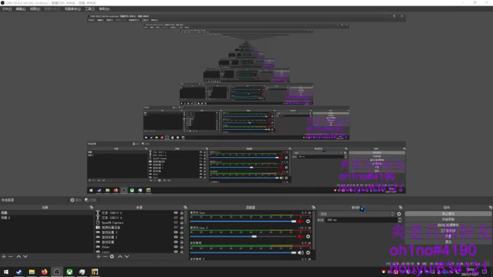This screenshot has height=277, width=493.
Task: Toggle visibility of 文本 (GDI+) 2
Action: (176, 213)
